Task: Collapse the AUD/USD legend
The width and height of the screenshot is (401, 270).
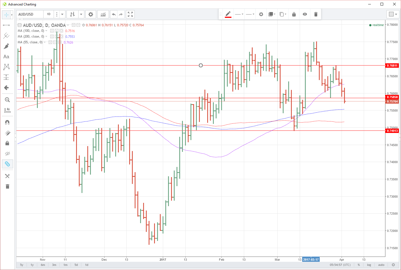Action: (x=20, y=25)
